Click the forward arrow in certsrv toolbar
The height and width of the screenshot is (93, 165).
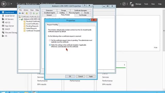[23, 13]
